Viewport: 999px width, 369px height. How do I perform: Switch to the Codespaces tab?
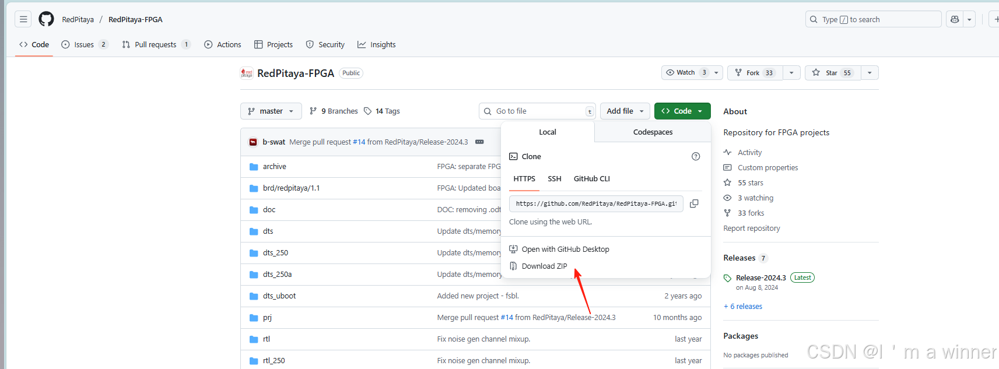point(653,132)
